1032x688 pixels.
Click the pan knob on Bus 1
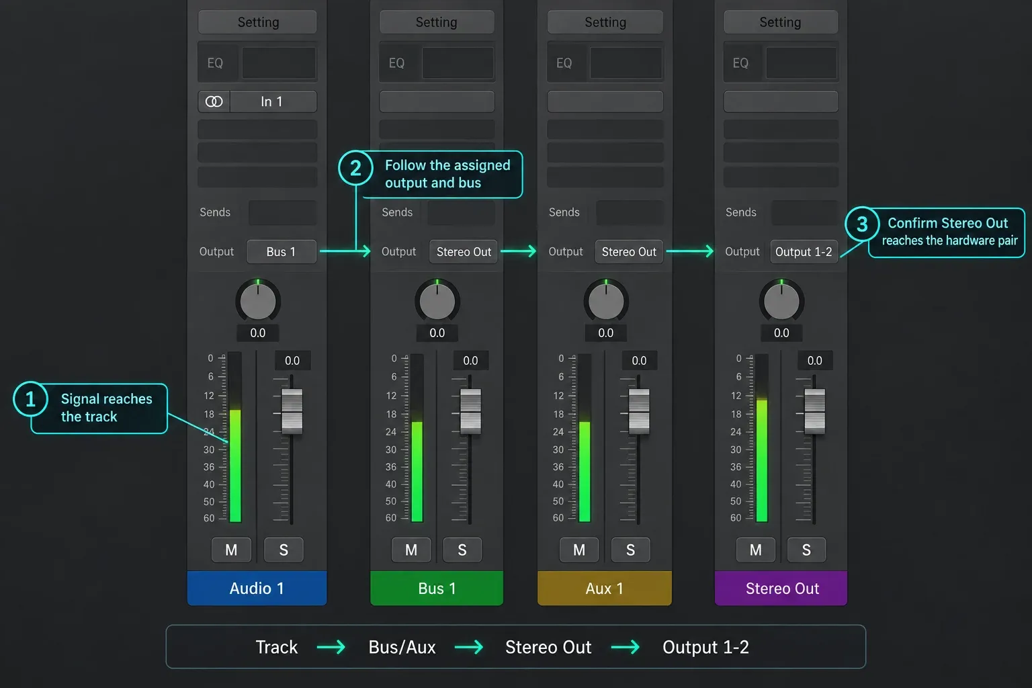pos(437,301)
